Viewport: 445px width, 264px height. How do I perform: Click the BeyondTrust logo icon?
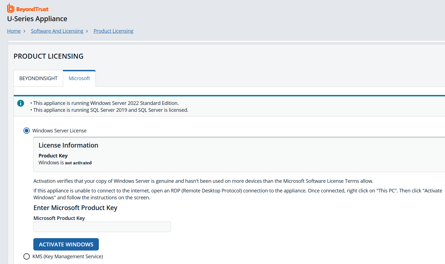click(x=11, y=8)
